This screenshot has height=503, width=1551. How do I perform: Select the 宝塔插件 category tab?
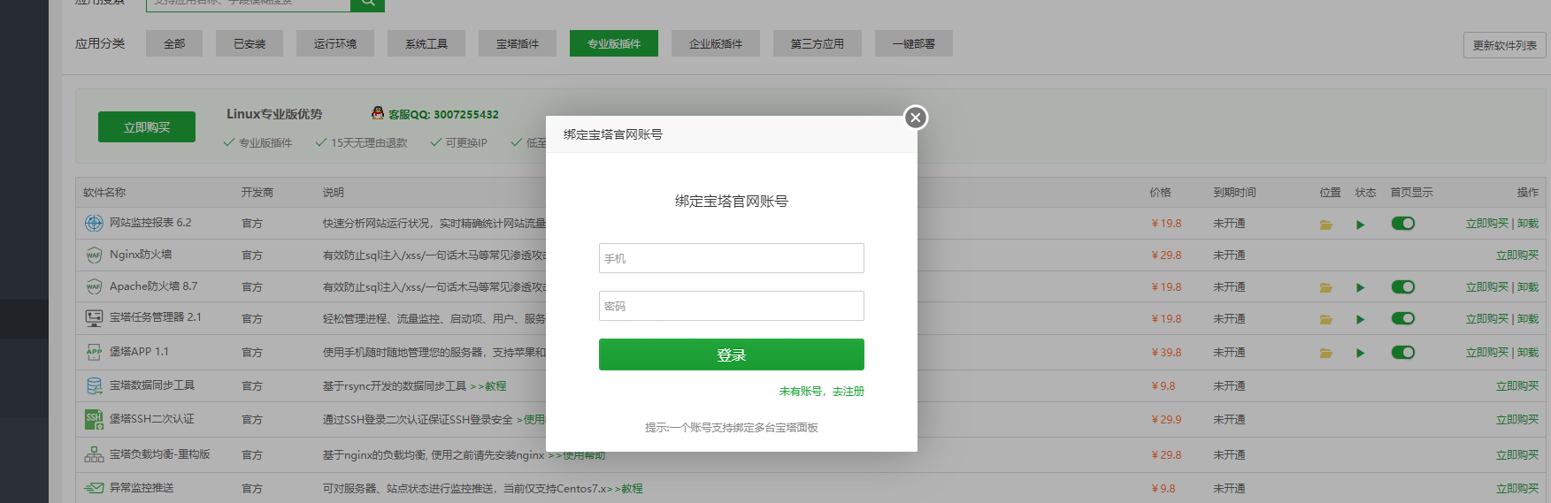coord(518,43)
